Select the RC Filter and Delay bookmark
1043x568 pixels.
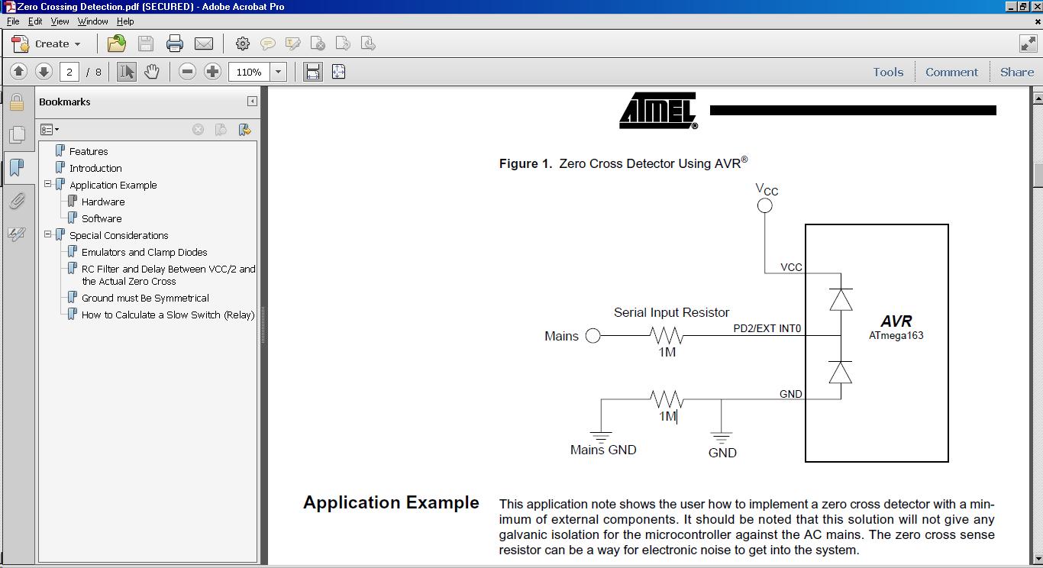coord(169,275)
